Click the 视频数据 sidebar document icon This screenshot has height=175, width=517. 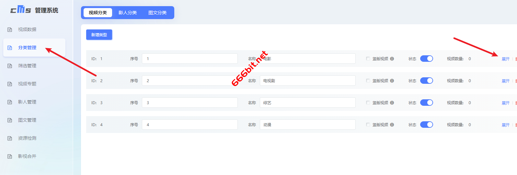[10, 29]
